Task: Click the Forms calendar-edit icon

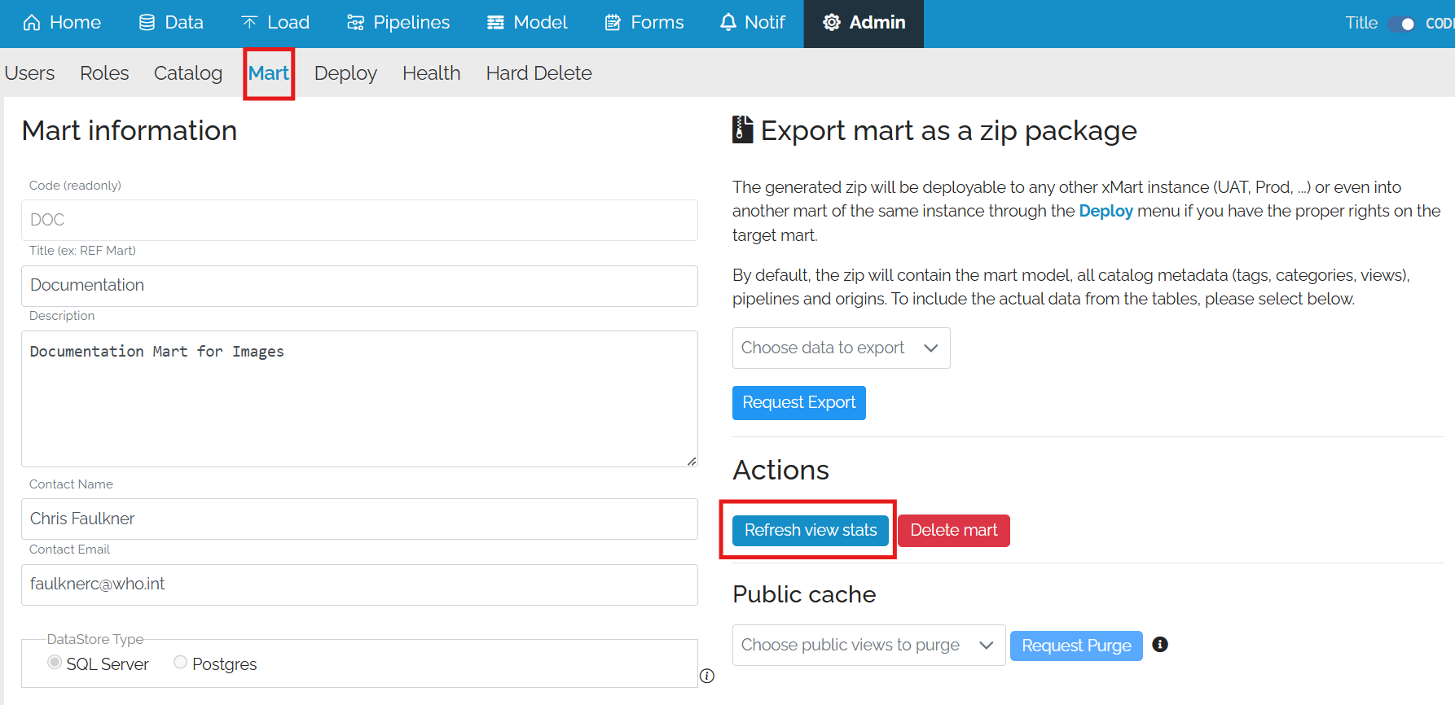Action: (x=613, y=23)
